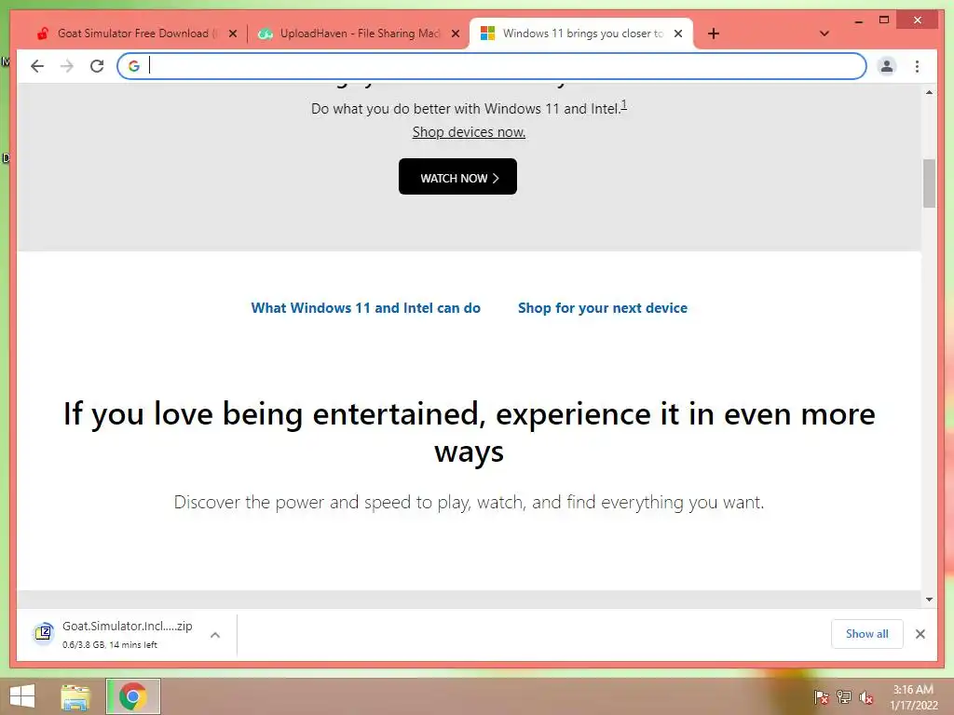The width and height of the screenshot is (954, 715).
Task: Click the footnote 1 superscript link
Action: tap(623, 104)
